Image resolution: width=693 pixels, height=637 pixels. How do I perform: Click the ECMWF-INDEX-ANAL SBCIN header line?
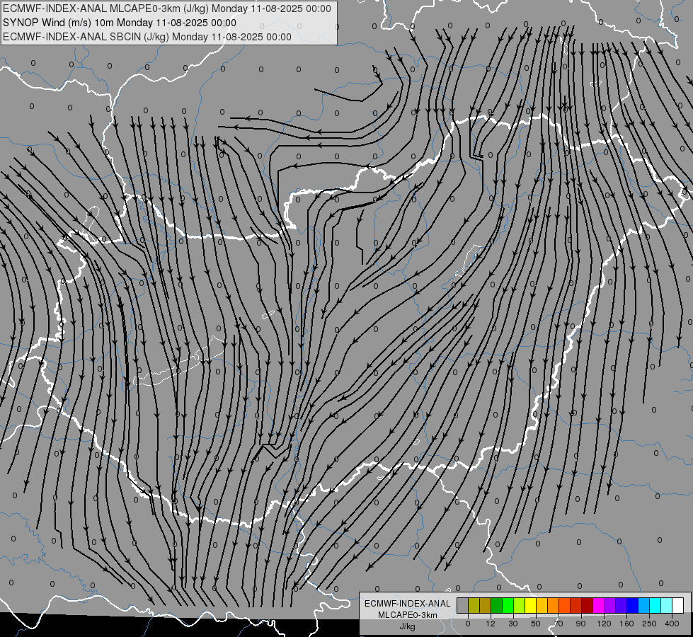pos(147,37)
